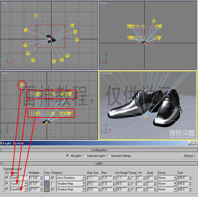Open the Decay dropdown for Spot05

[x=175, y=189]
